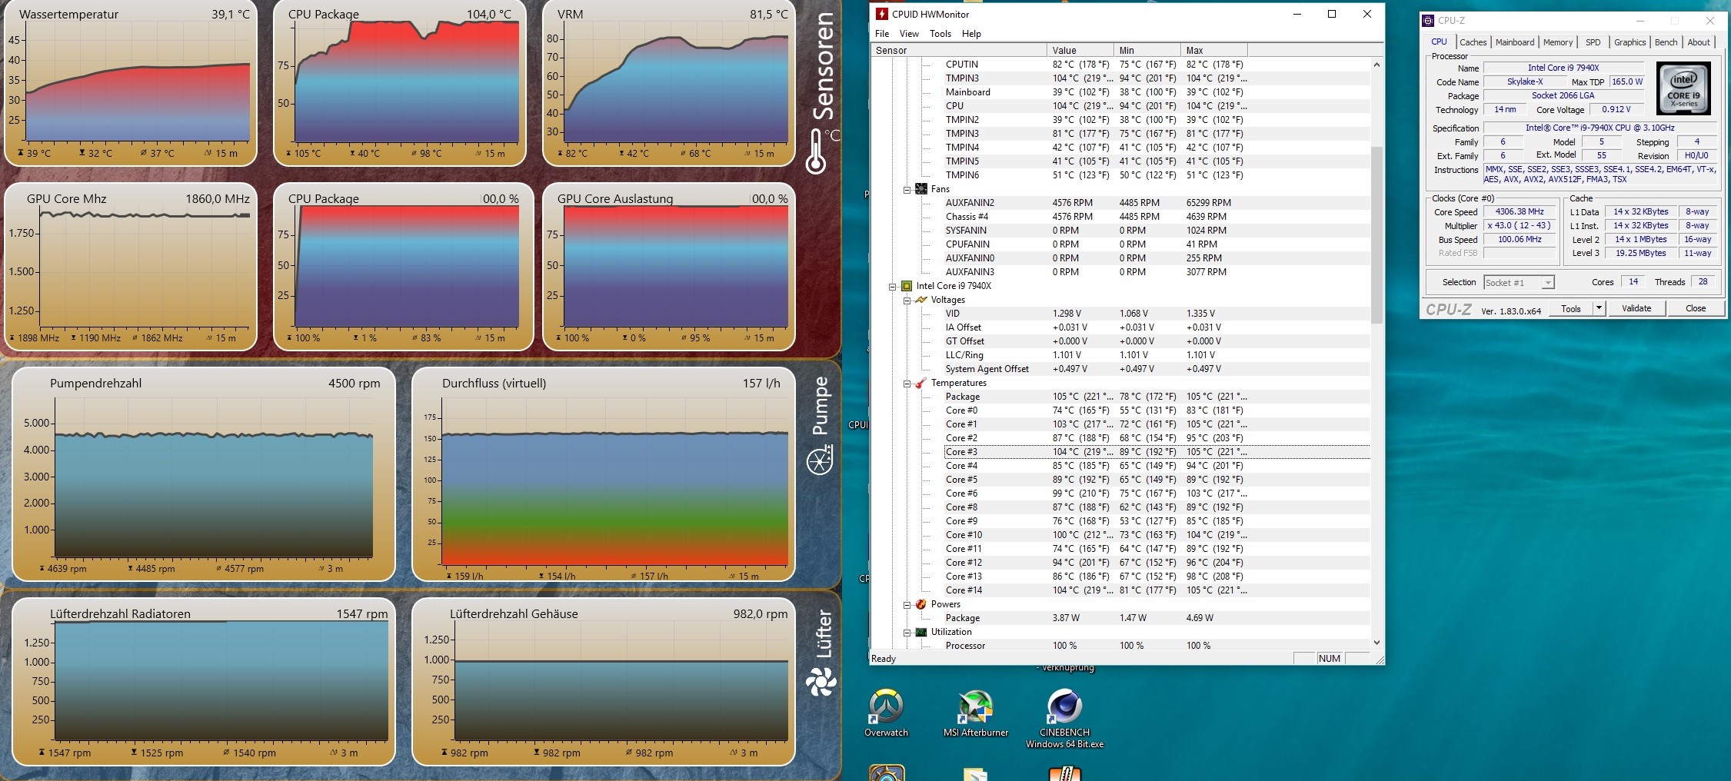Click the Utilization category icon
1731x781 pixels.
click(921, 632)
